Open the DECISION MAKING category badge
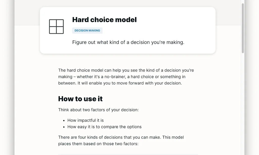Image resolution: width=259 pixels, height=155 pixels. tap(87, 30)
